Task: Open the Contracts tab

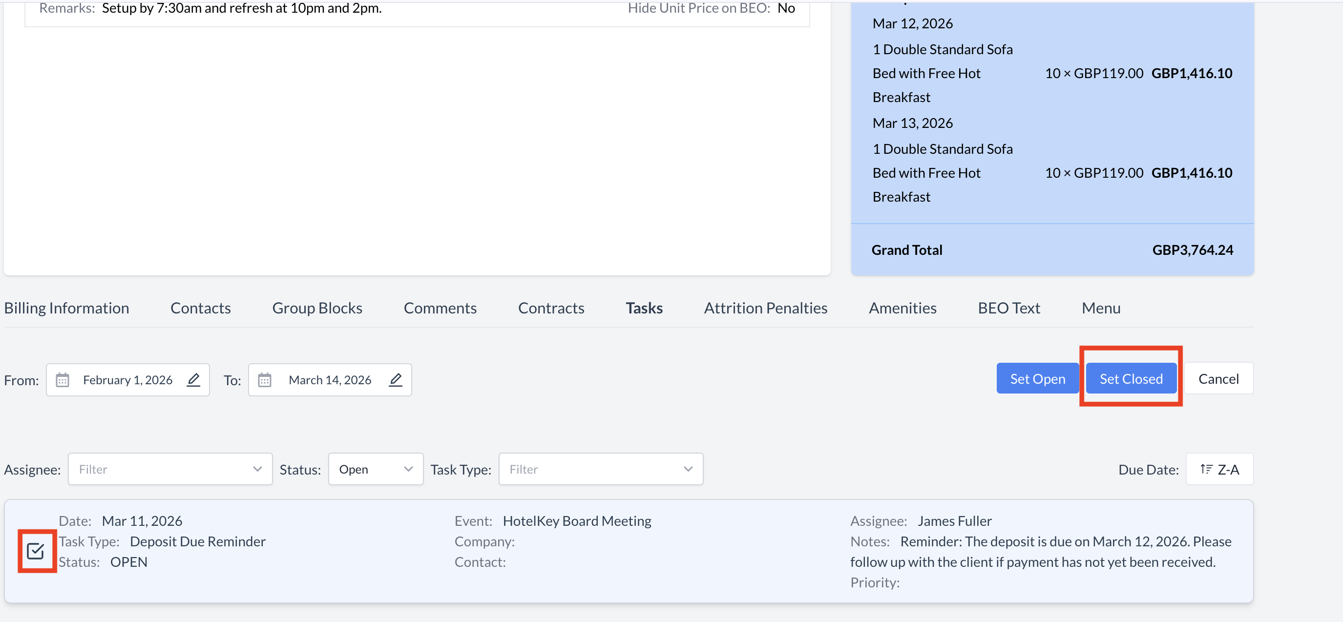Action: 550,308
